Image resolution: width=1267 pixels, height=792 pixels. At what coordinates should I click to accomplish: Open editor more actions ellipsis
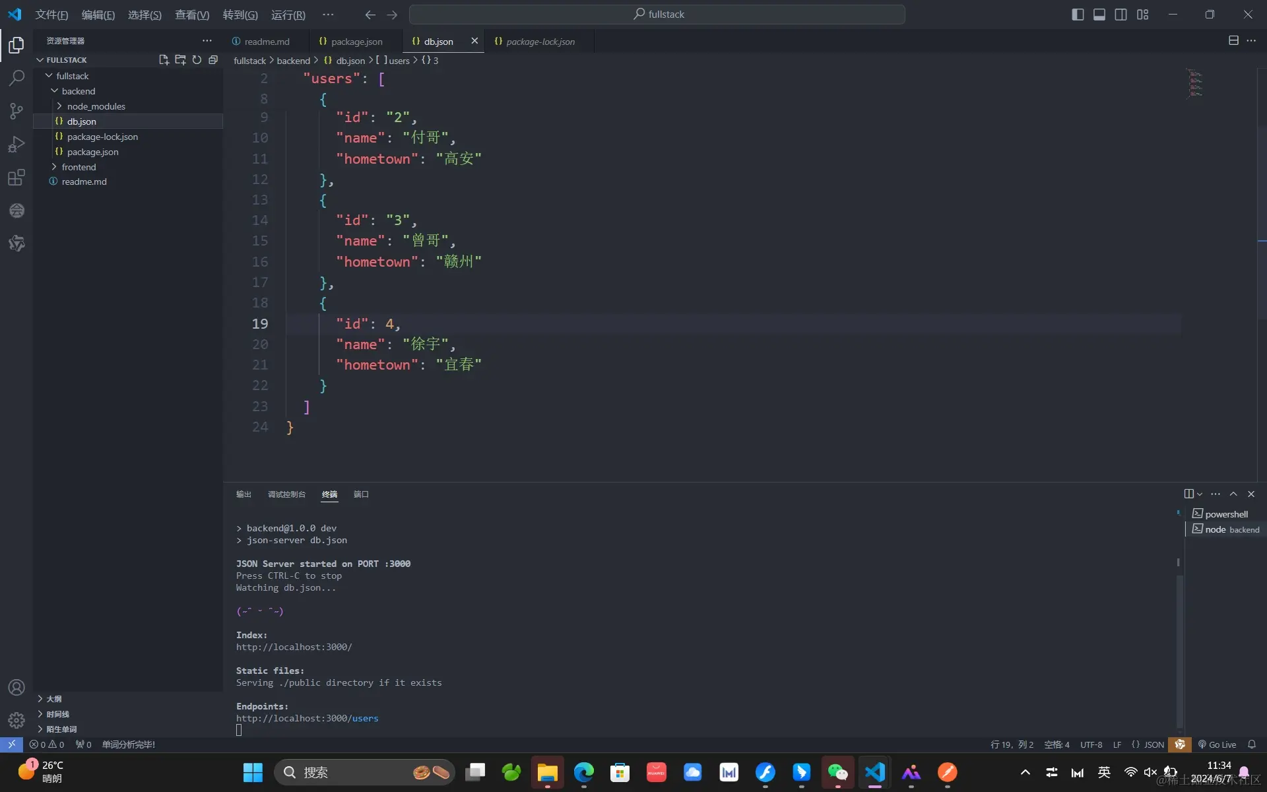[1251, 40]
